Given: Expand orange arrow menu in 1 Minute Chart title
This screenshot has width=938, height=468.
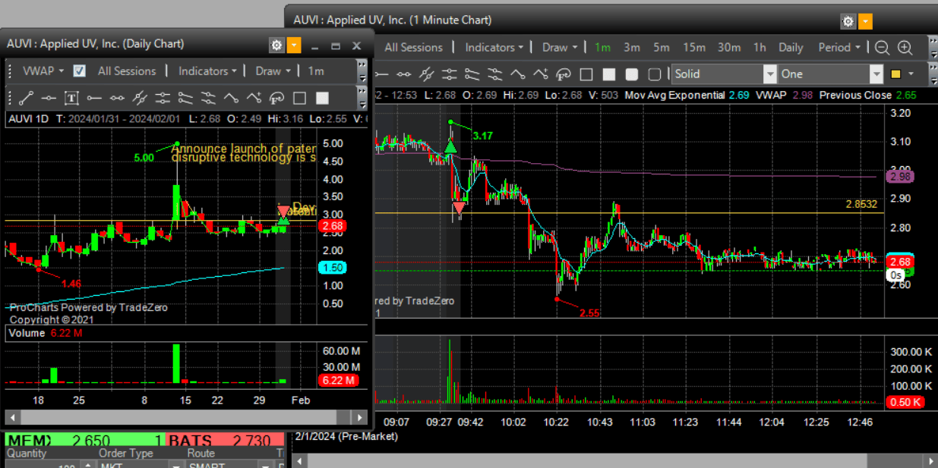Looking at the screenshot, I should point(866,21).
